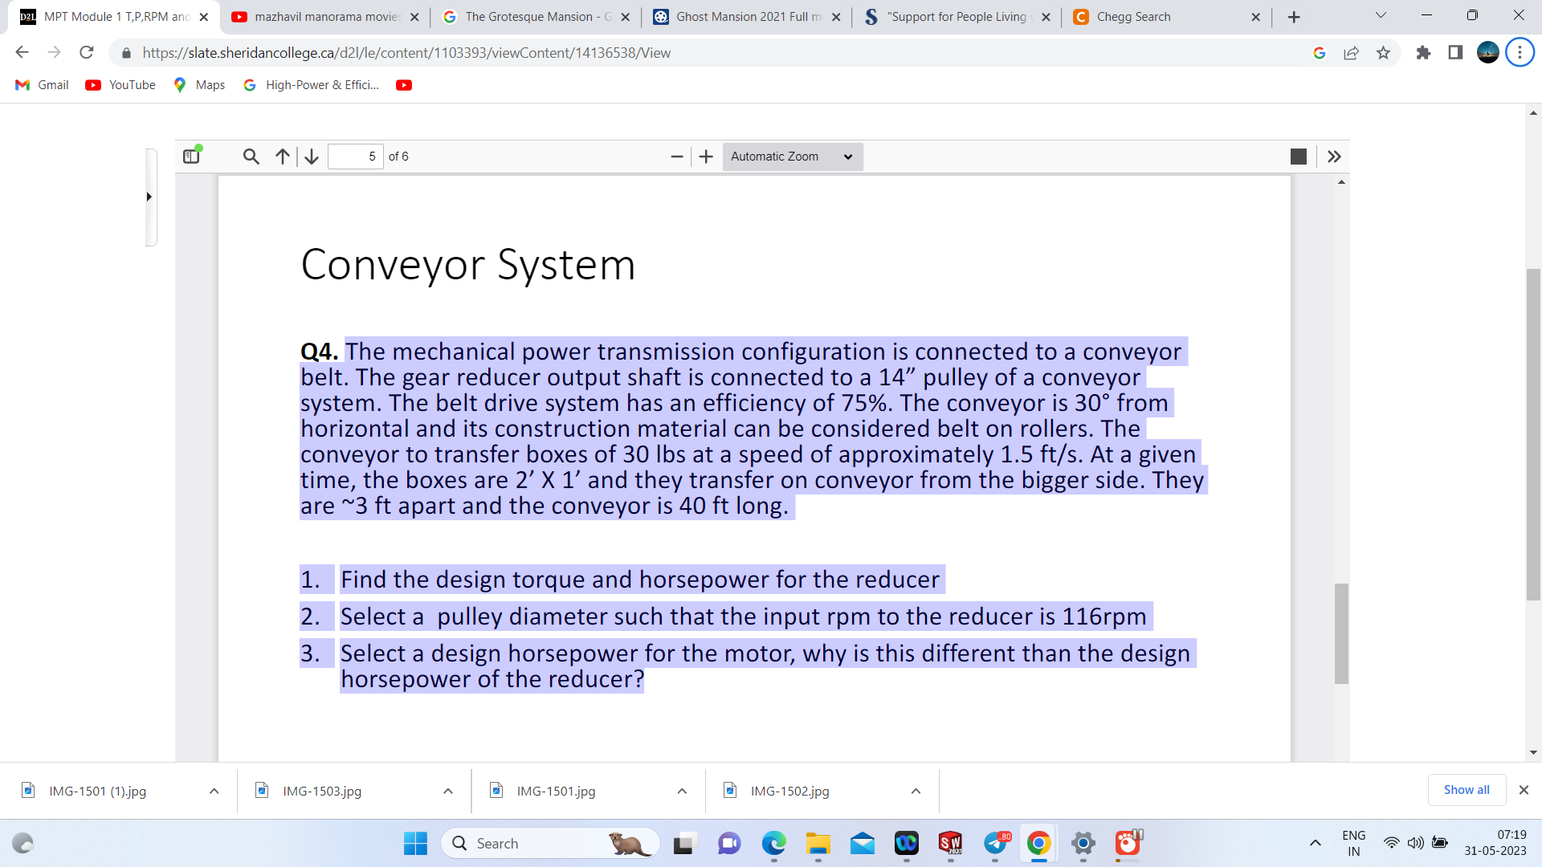Open the PDF find search icon

point(251,157)
